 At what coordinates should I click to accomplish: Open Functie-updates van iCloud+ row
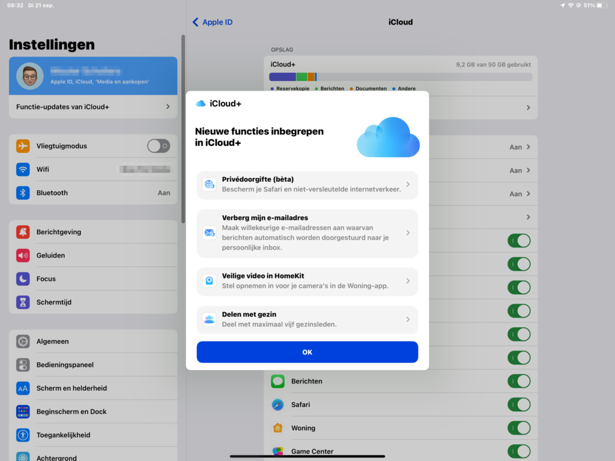(x=93, y=107)
